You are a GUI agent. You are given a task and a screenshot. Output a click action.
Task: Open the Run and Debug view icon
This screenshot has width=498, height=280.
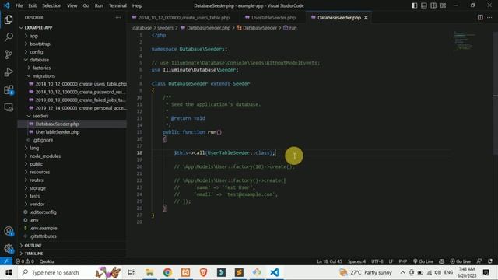(x=9, y=72)
